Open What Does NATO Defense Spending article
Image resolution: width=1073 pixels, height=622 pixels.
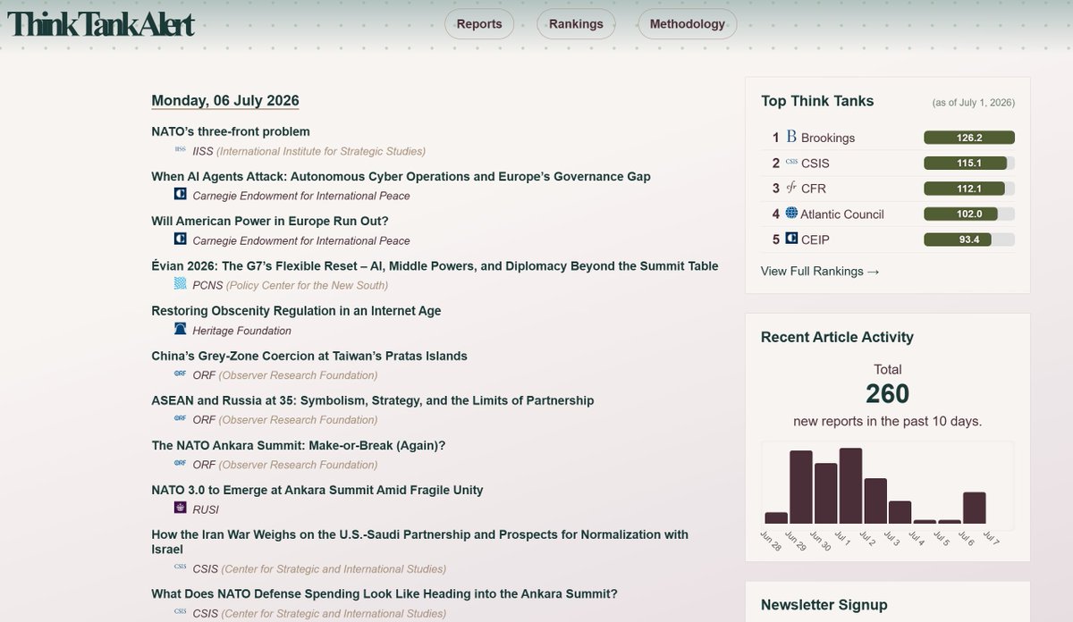pos(384,593)
